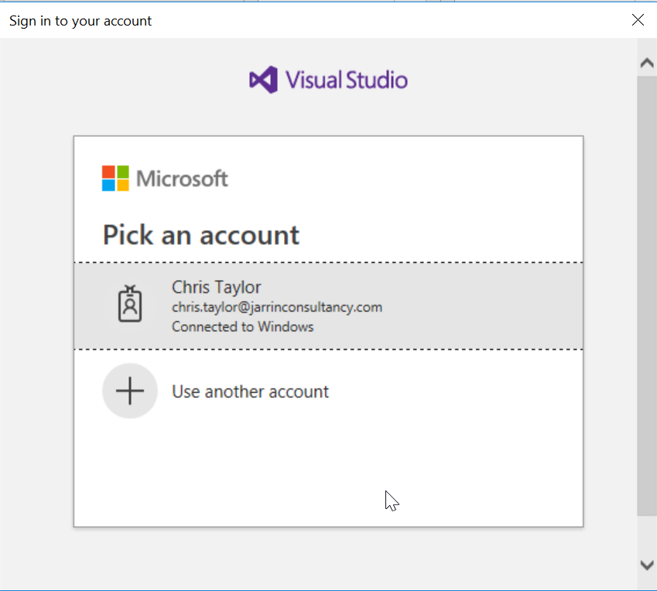Screen dimensions: 657x591
Task: Click the vertical scrollbar thumb
Action: coord(647,294)
